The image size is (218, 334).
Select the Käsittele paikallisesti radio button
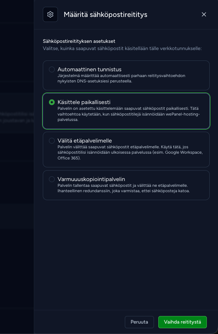[52, 102]
